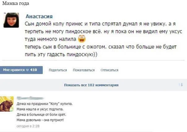
Task: Click the comment line Мама довольна
Action: pyautogui.click(x=40, y=120)
